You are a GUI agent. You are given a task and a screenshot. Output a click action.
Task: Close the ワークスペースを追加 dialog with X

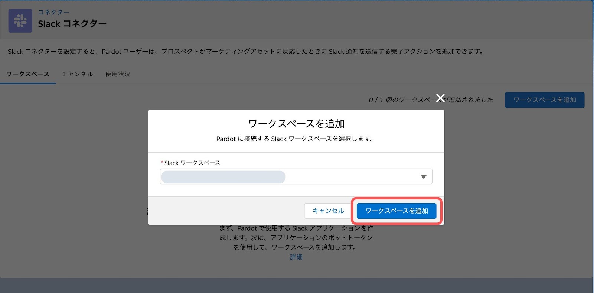point(440,98)
